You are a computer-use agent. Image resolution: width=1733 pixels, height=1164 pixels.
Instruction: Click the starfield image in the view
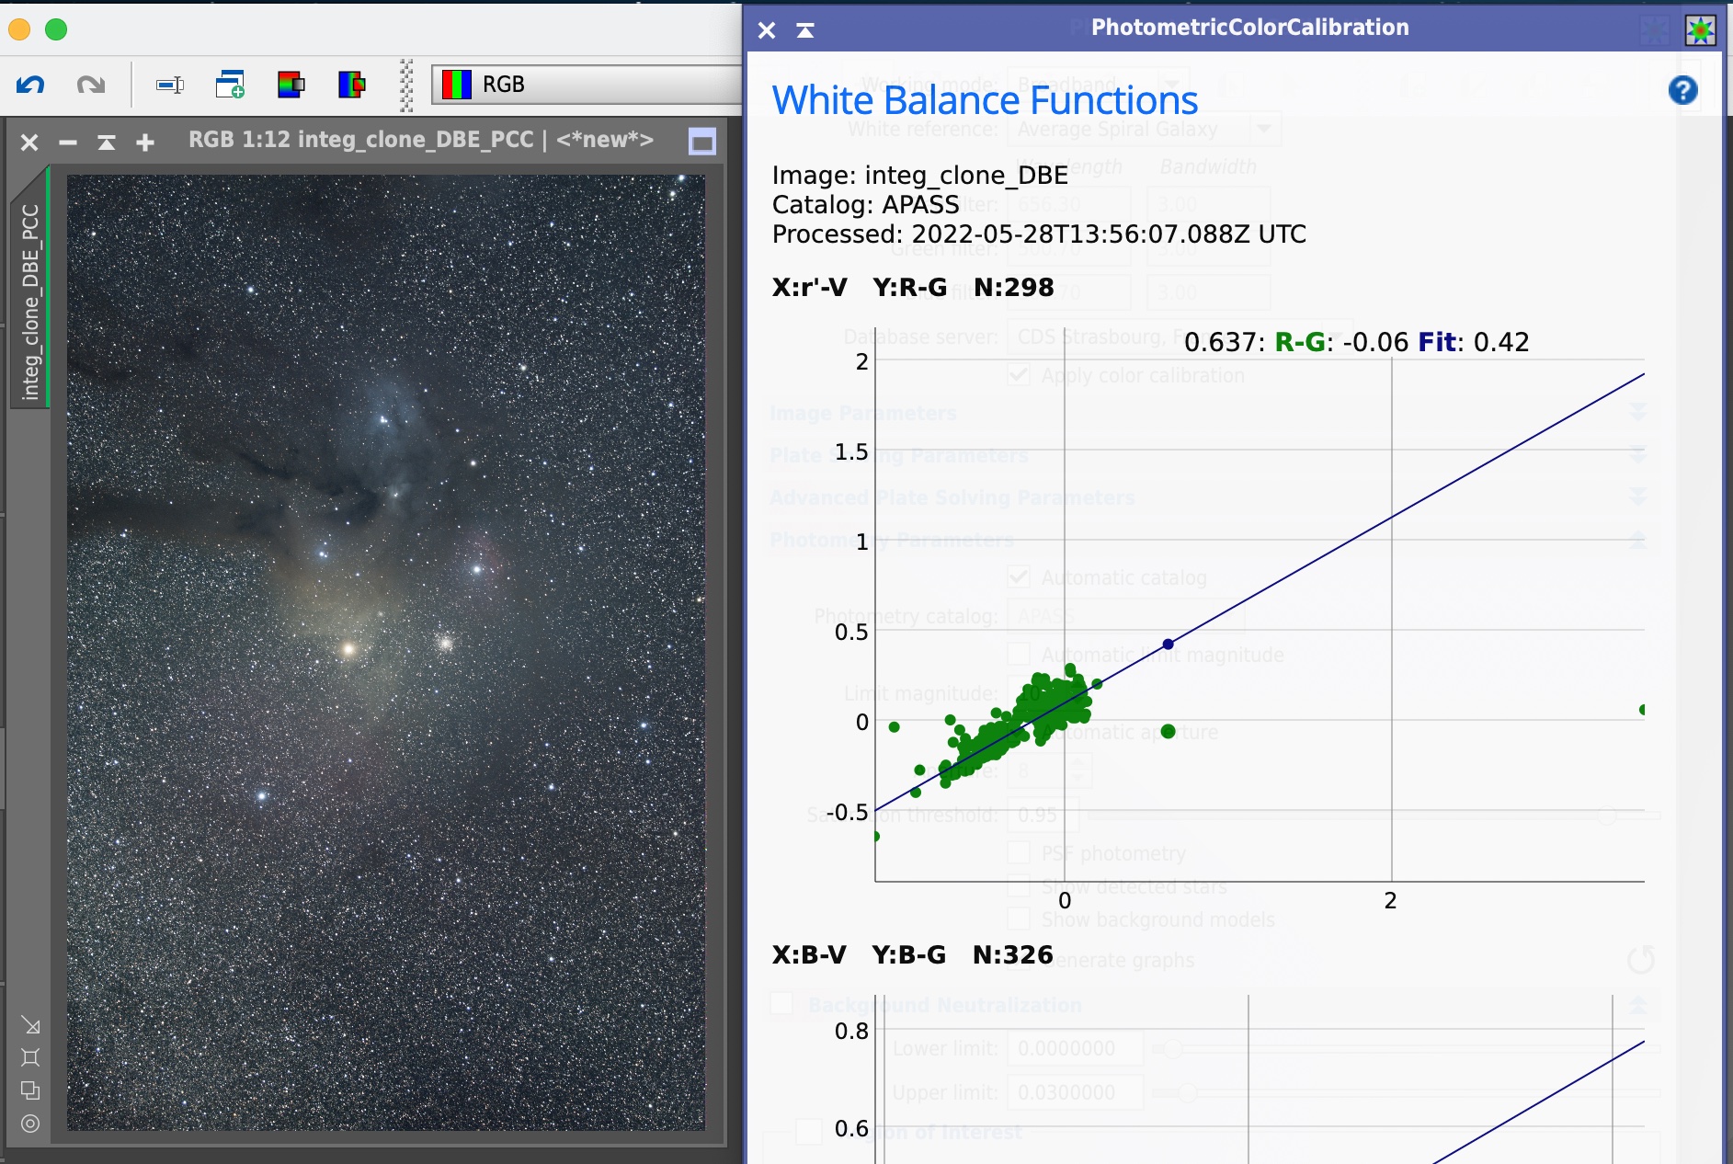point(386,653)
